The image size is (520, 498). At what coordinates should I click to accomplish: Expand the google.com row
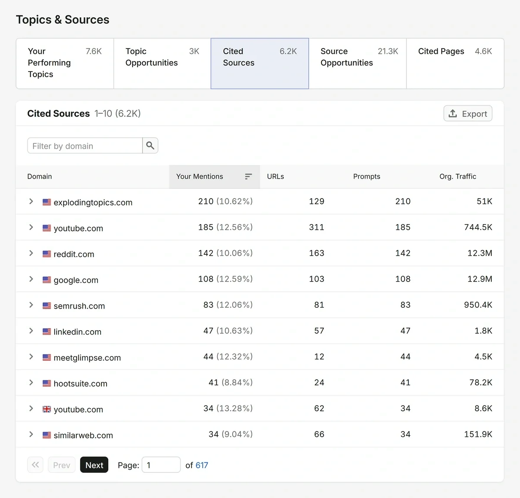(x=31, y=279)
